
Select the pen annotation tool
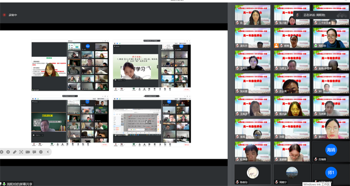[x=14, y=152]
